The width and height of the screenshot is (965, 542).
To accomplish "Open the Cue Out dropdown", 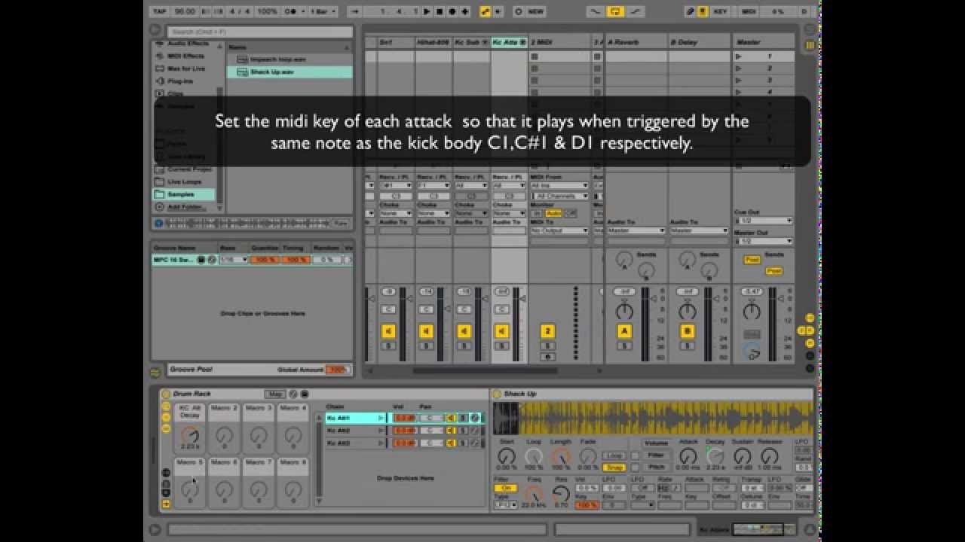I will [764, 221].
